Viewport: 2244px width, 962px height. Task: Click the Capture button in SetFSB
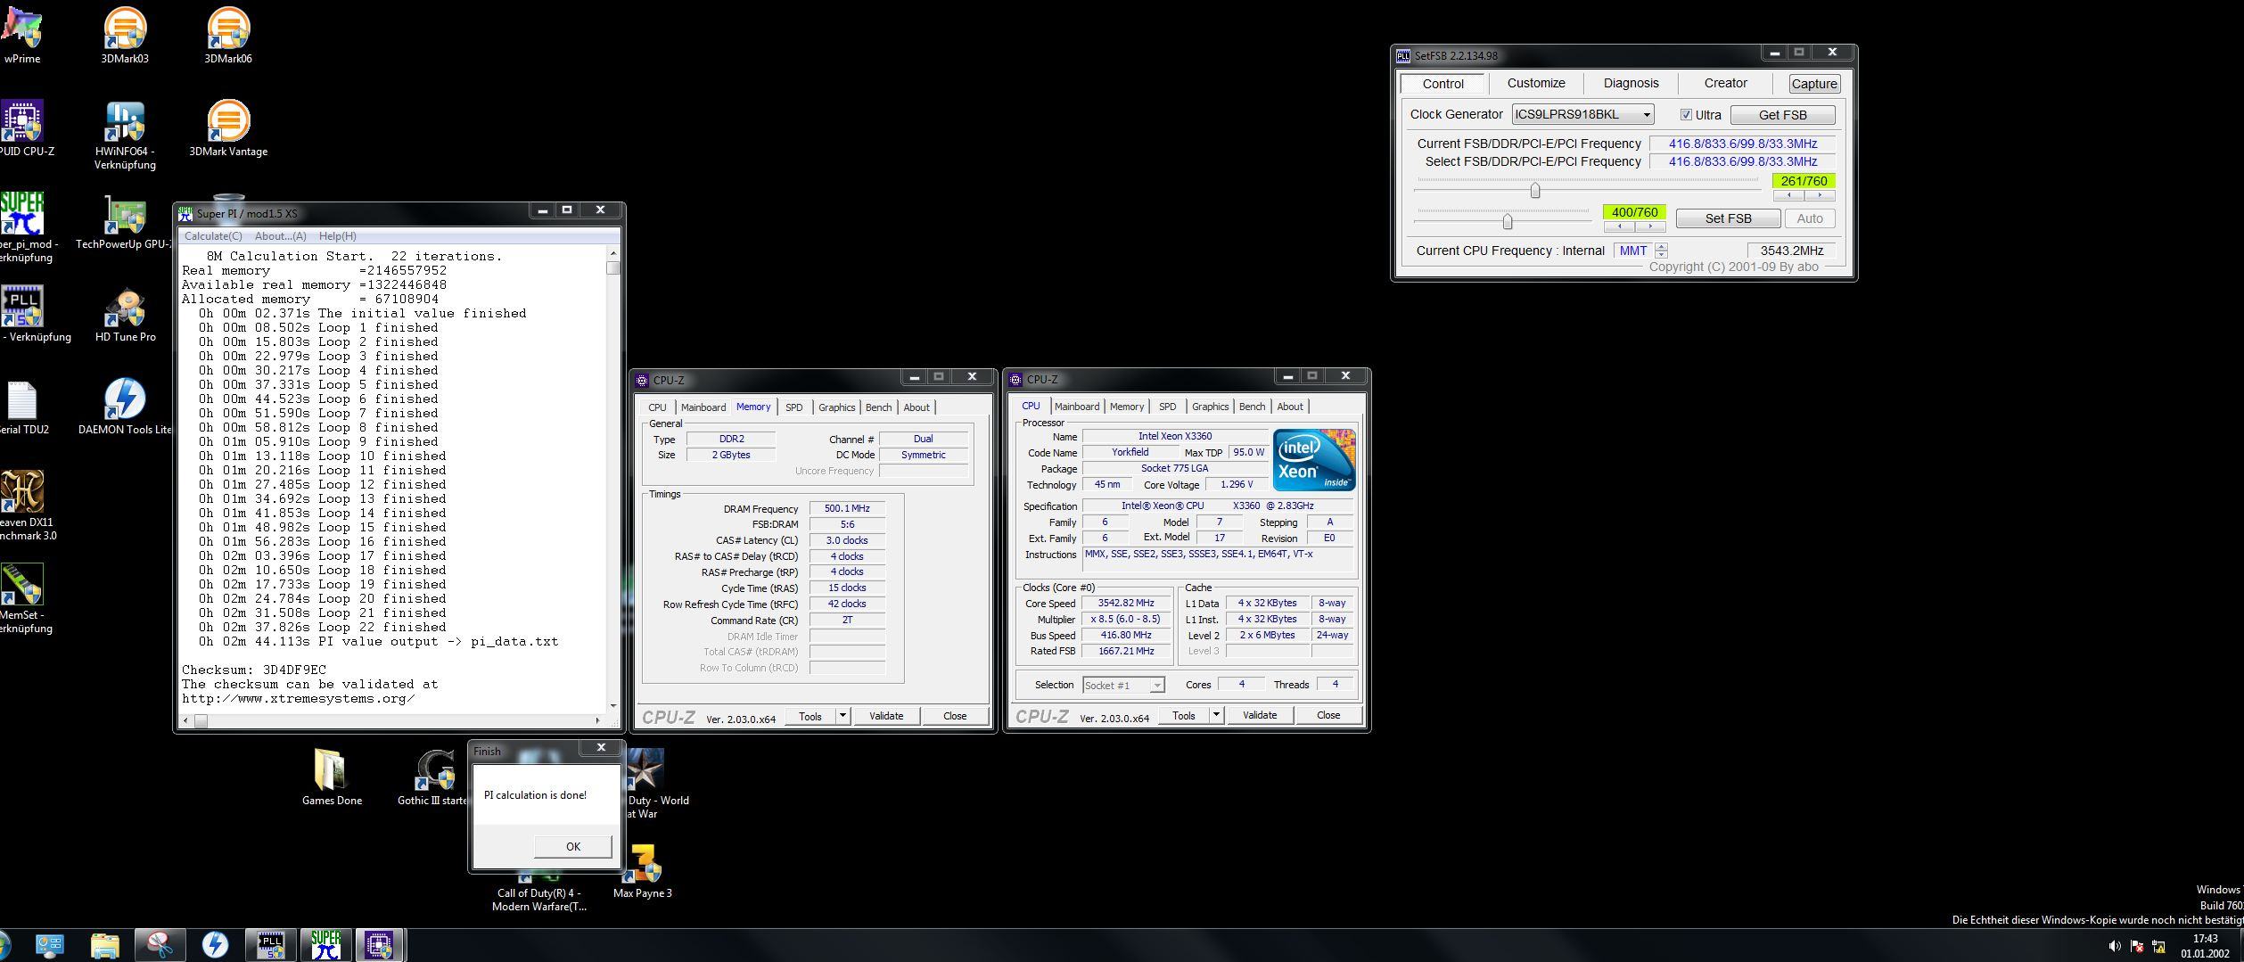pyautogui.click(x=1814, y=84)
